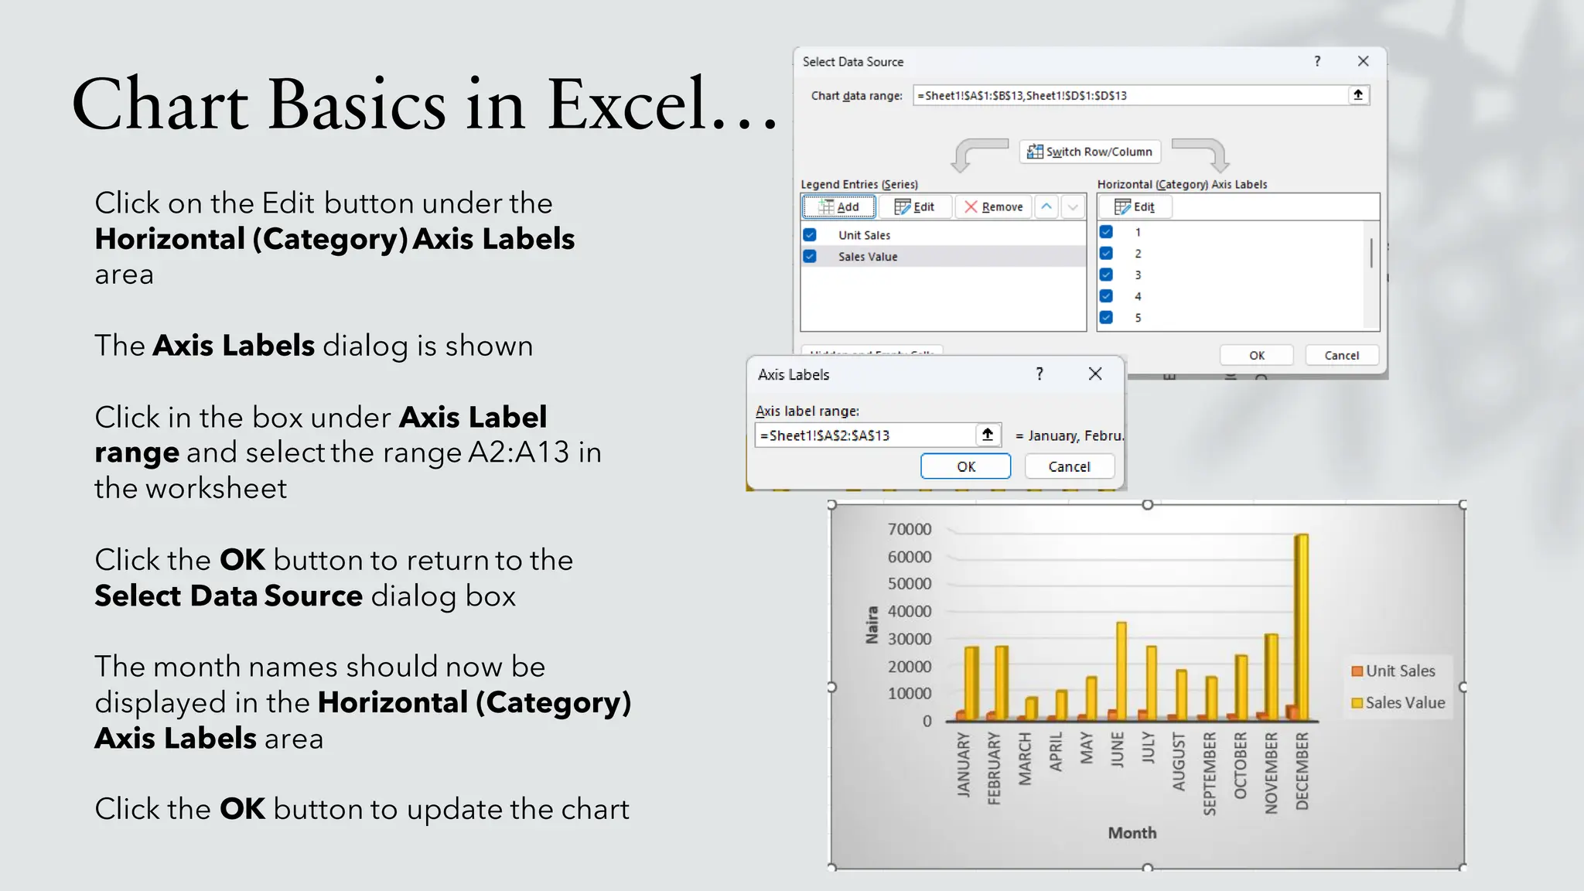Toggle checkbox for axis label 2

pyautogui.click(x=1106, y=253)
